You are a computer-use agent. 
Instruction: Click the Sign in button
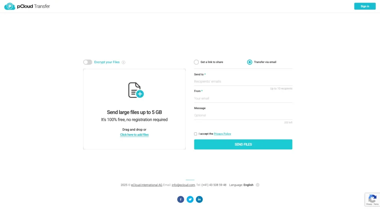[x=365, y=6]
